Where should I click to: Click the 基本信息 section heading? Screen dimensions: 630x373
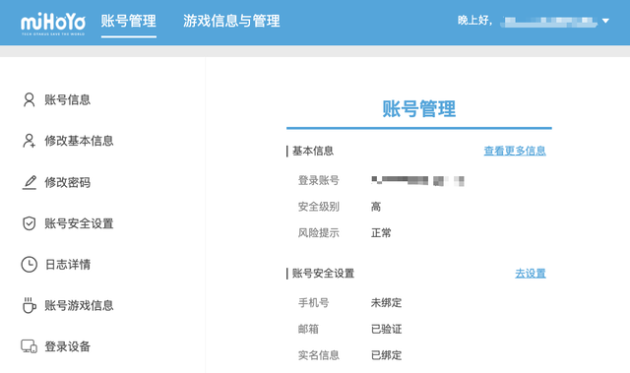[313, 151]
